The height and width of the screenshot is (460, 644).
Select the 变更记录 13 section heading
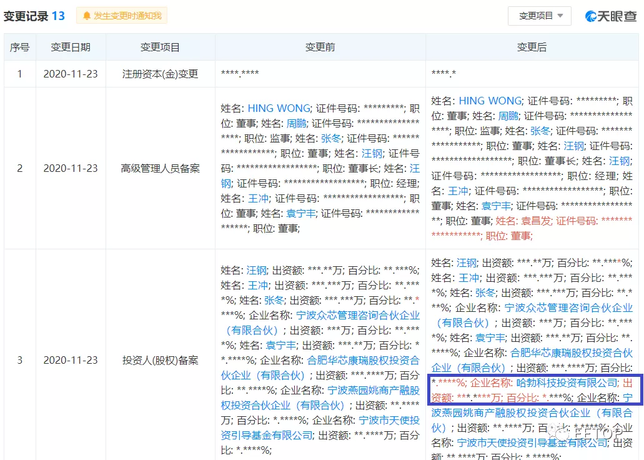pyautogui.click(x=34, y=16)
